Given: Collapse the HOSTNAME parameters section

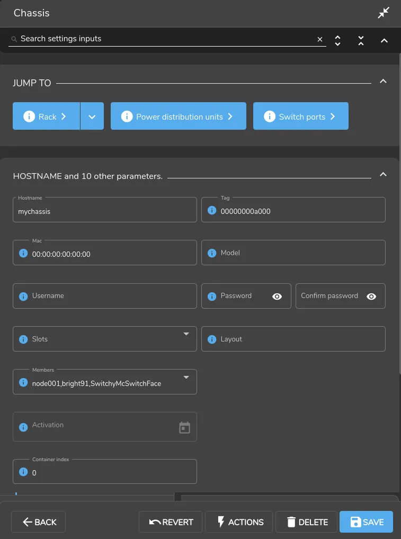Looking at the screenshot, I should coord(383,175).
